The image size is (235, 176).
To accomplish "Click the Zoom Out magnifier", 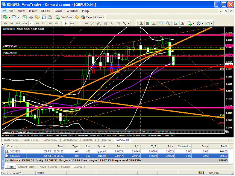I will click(x=168, y=24).
